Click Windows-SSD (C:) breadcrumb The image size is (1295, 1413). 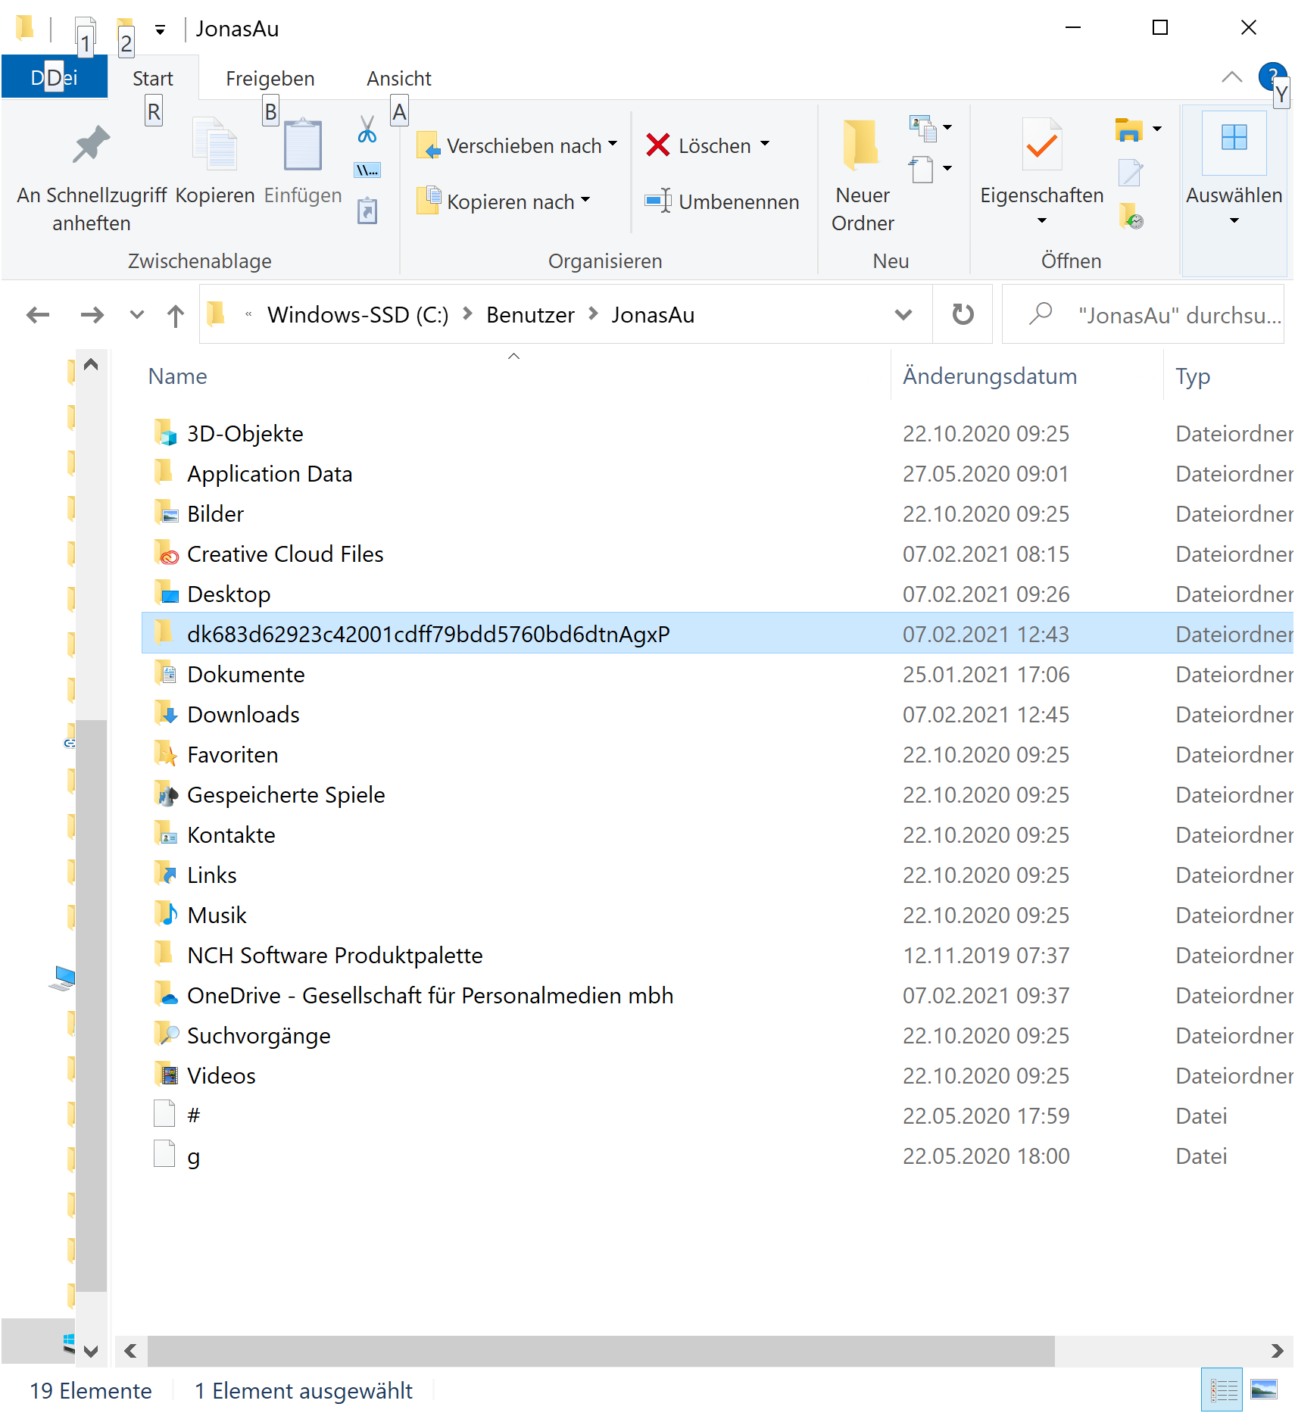[x=357, y=315]
